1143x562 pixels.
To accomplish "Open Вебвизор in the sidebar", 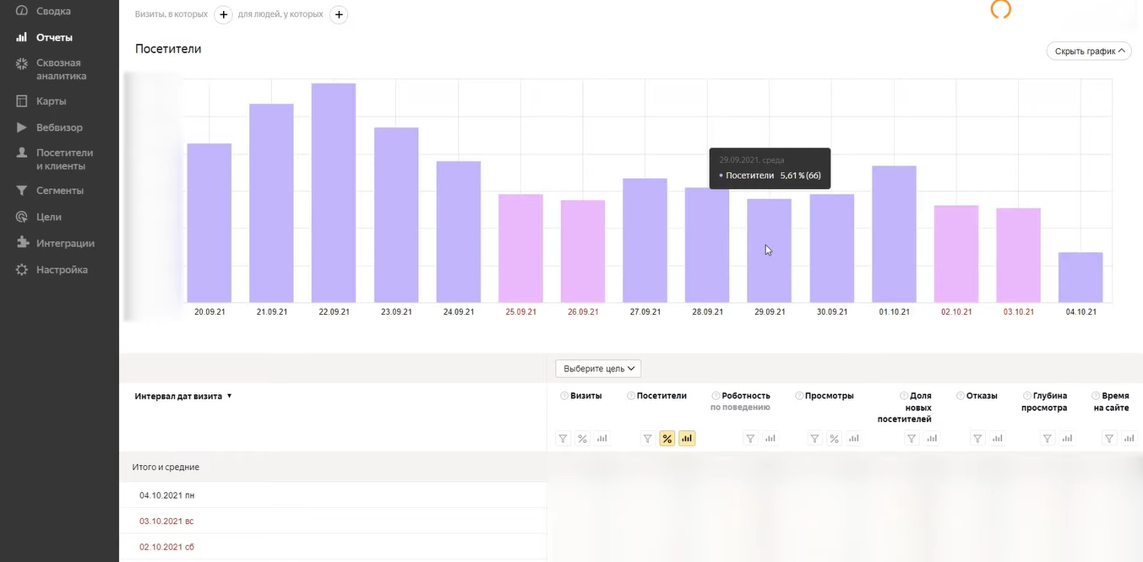I will pyautogui.click(x=59, y=127).
